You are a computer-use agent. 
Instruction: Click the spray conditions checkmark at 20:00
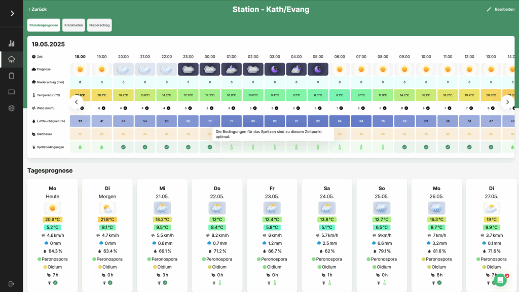coord(124,147)
